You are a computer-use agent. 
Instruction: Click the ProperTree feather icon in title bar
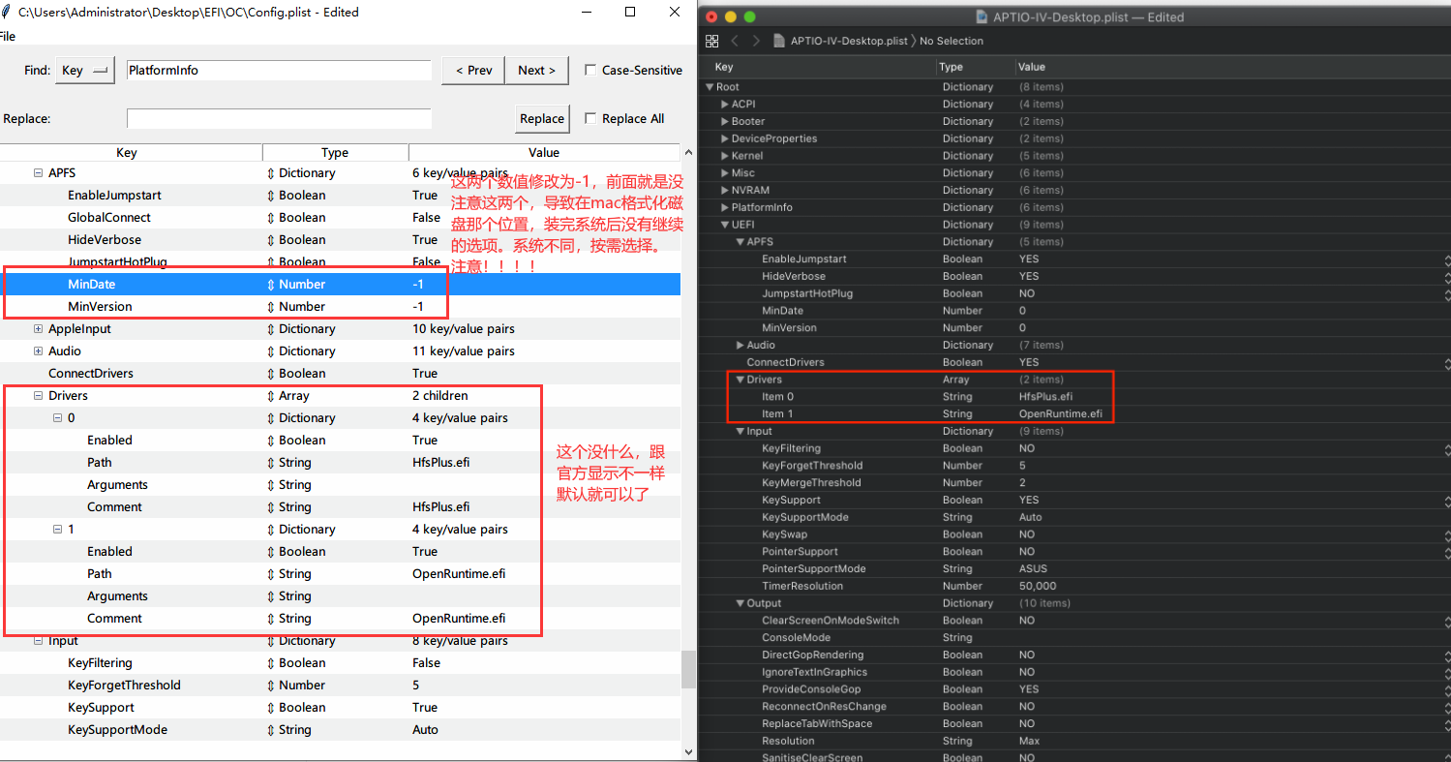pos(7,13)
